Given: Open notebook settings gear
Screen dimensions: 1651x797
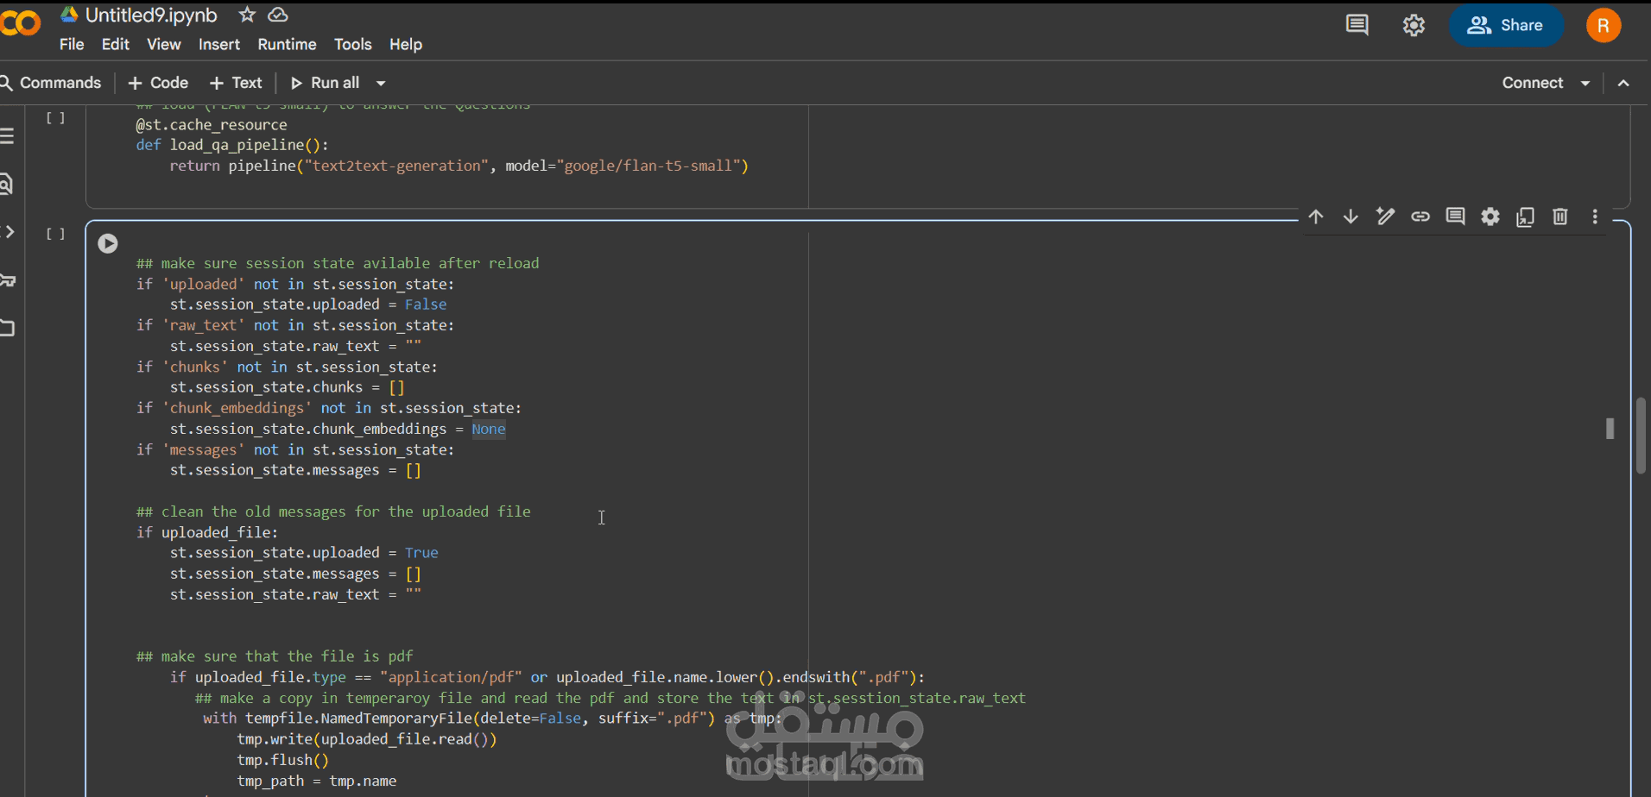Looking at the screenshot, I should (x=1414, y=26).
